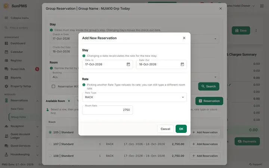269x168 pixels.
Task: Click the Guest Account Ledger icon
Action: click(x=6, y=136)
